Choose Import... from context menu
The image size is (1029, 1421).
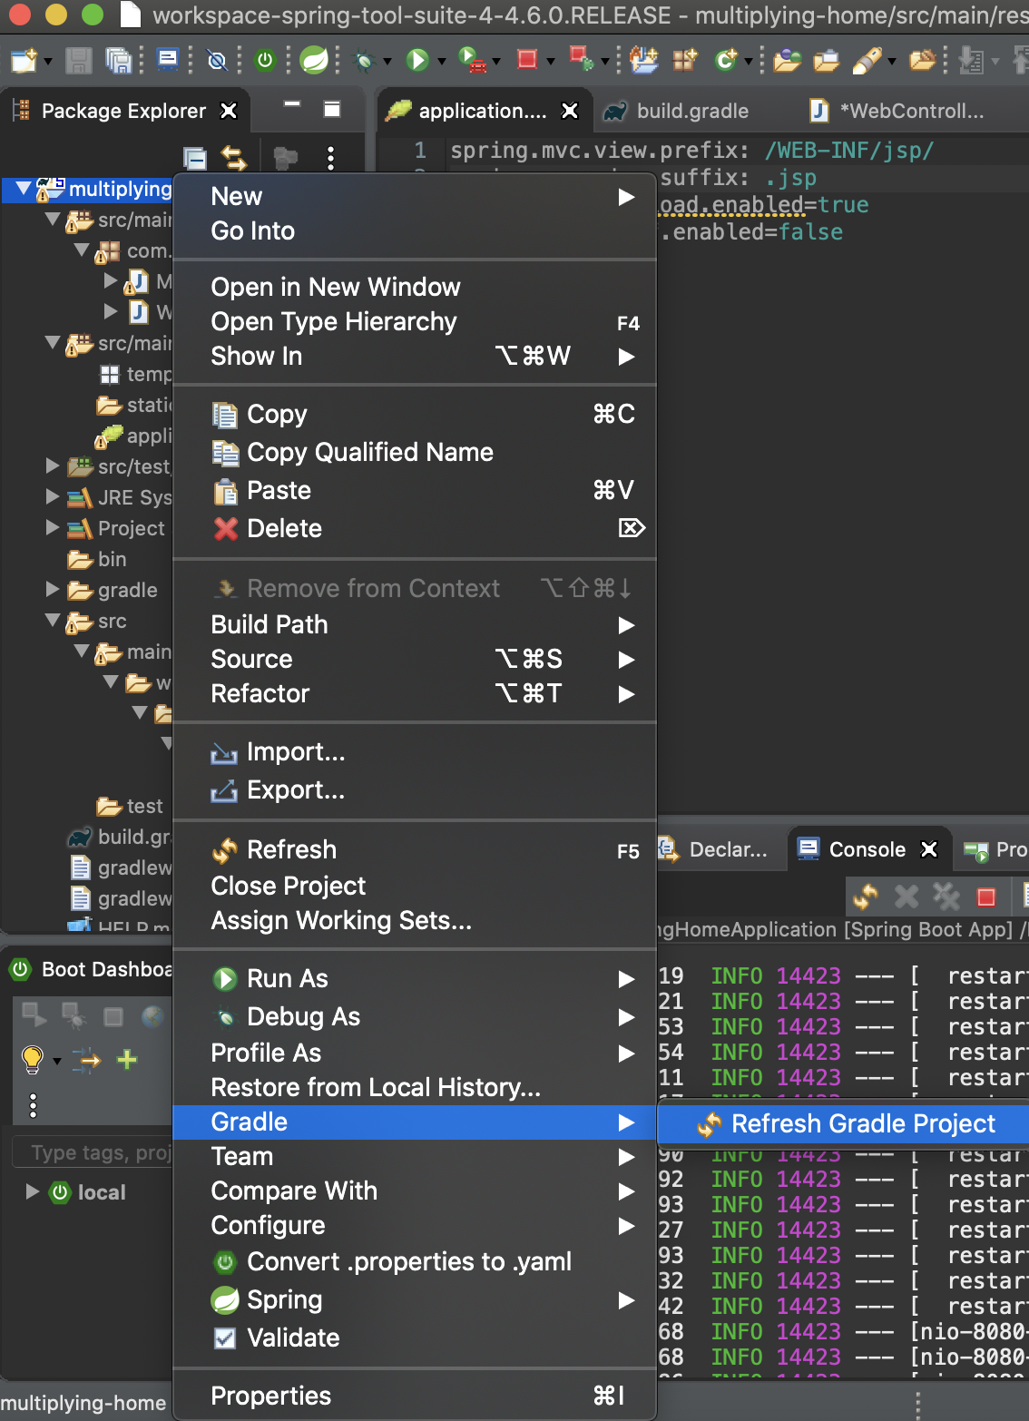point(415,751)
